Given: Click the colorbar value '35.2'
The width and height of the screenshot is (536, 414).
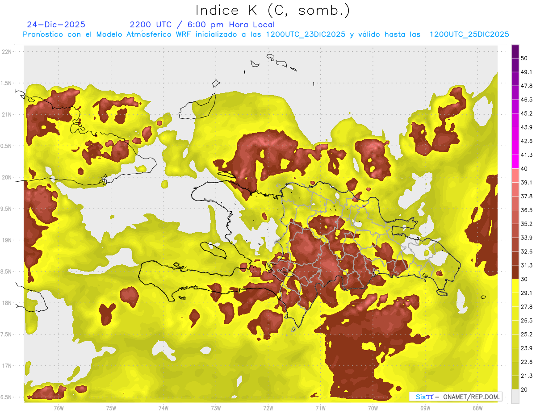Looking at the screenshot, I should click(x=526, y=224).
